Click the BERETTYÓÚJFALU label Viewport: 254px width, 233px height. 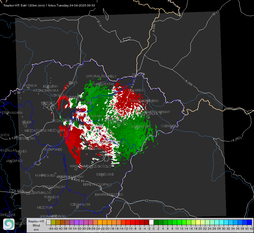click(97, 185)
